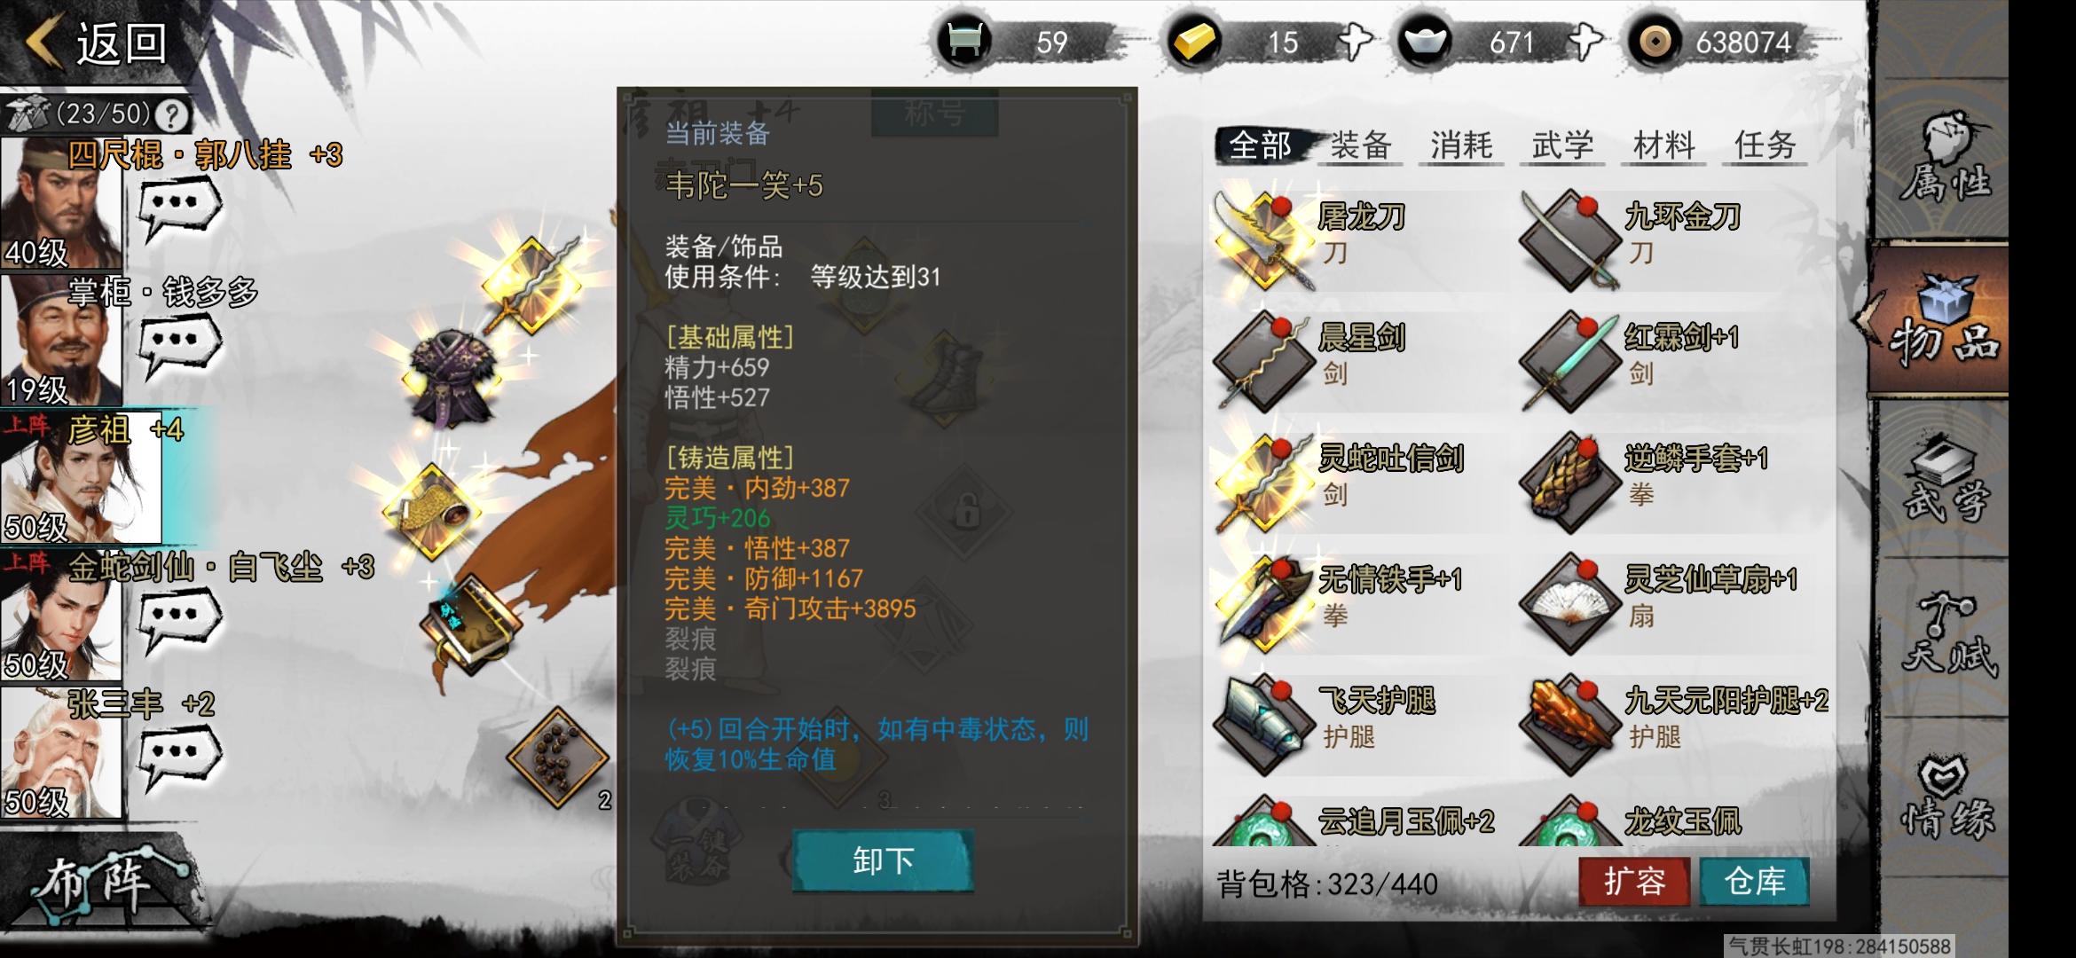Select character portrait 彦祖
The image size is (2076, 958).
[81, 477]
